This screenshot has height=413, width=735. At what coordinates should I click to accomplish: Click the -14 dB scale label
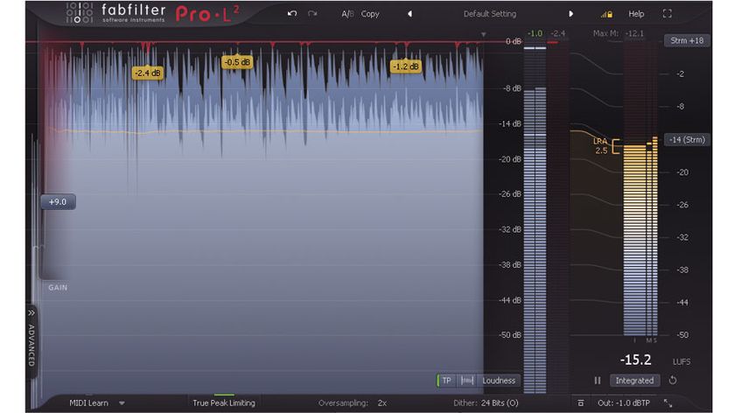pyautogui.click(x=510, y=123)
